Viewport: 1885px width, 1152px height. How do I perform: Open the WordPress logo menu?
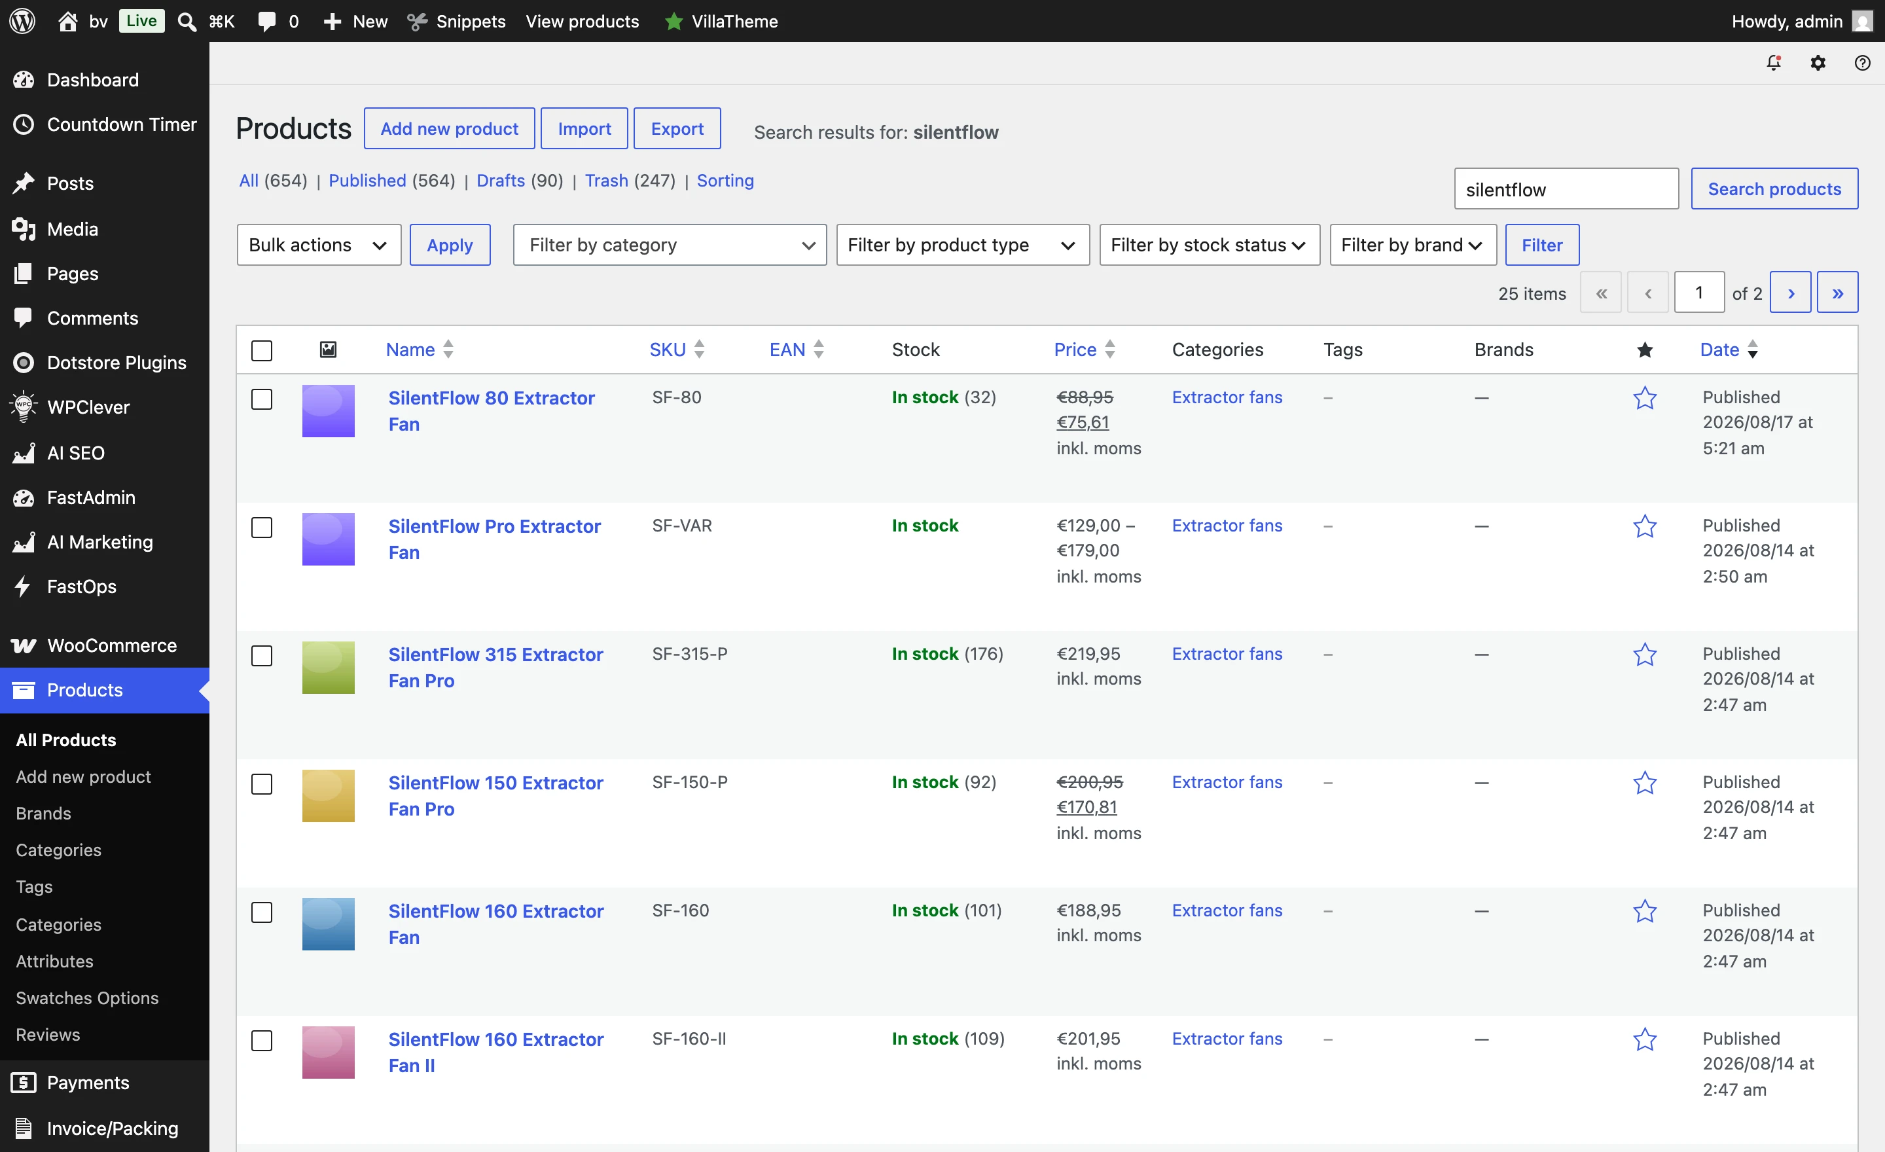[22, 21]
